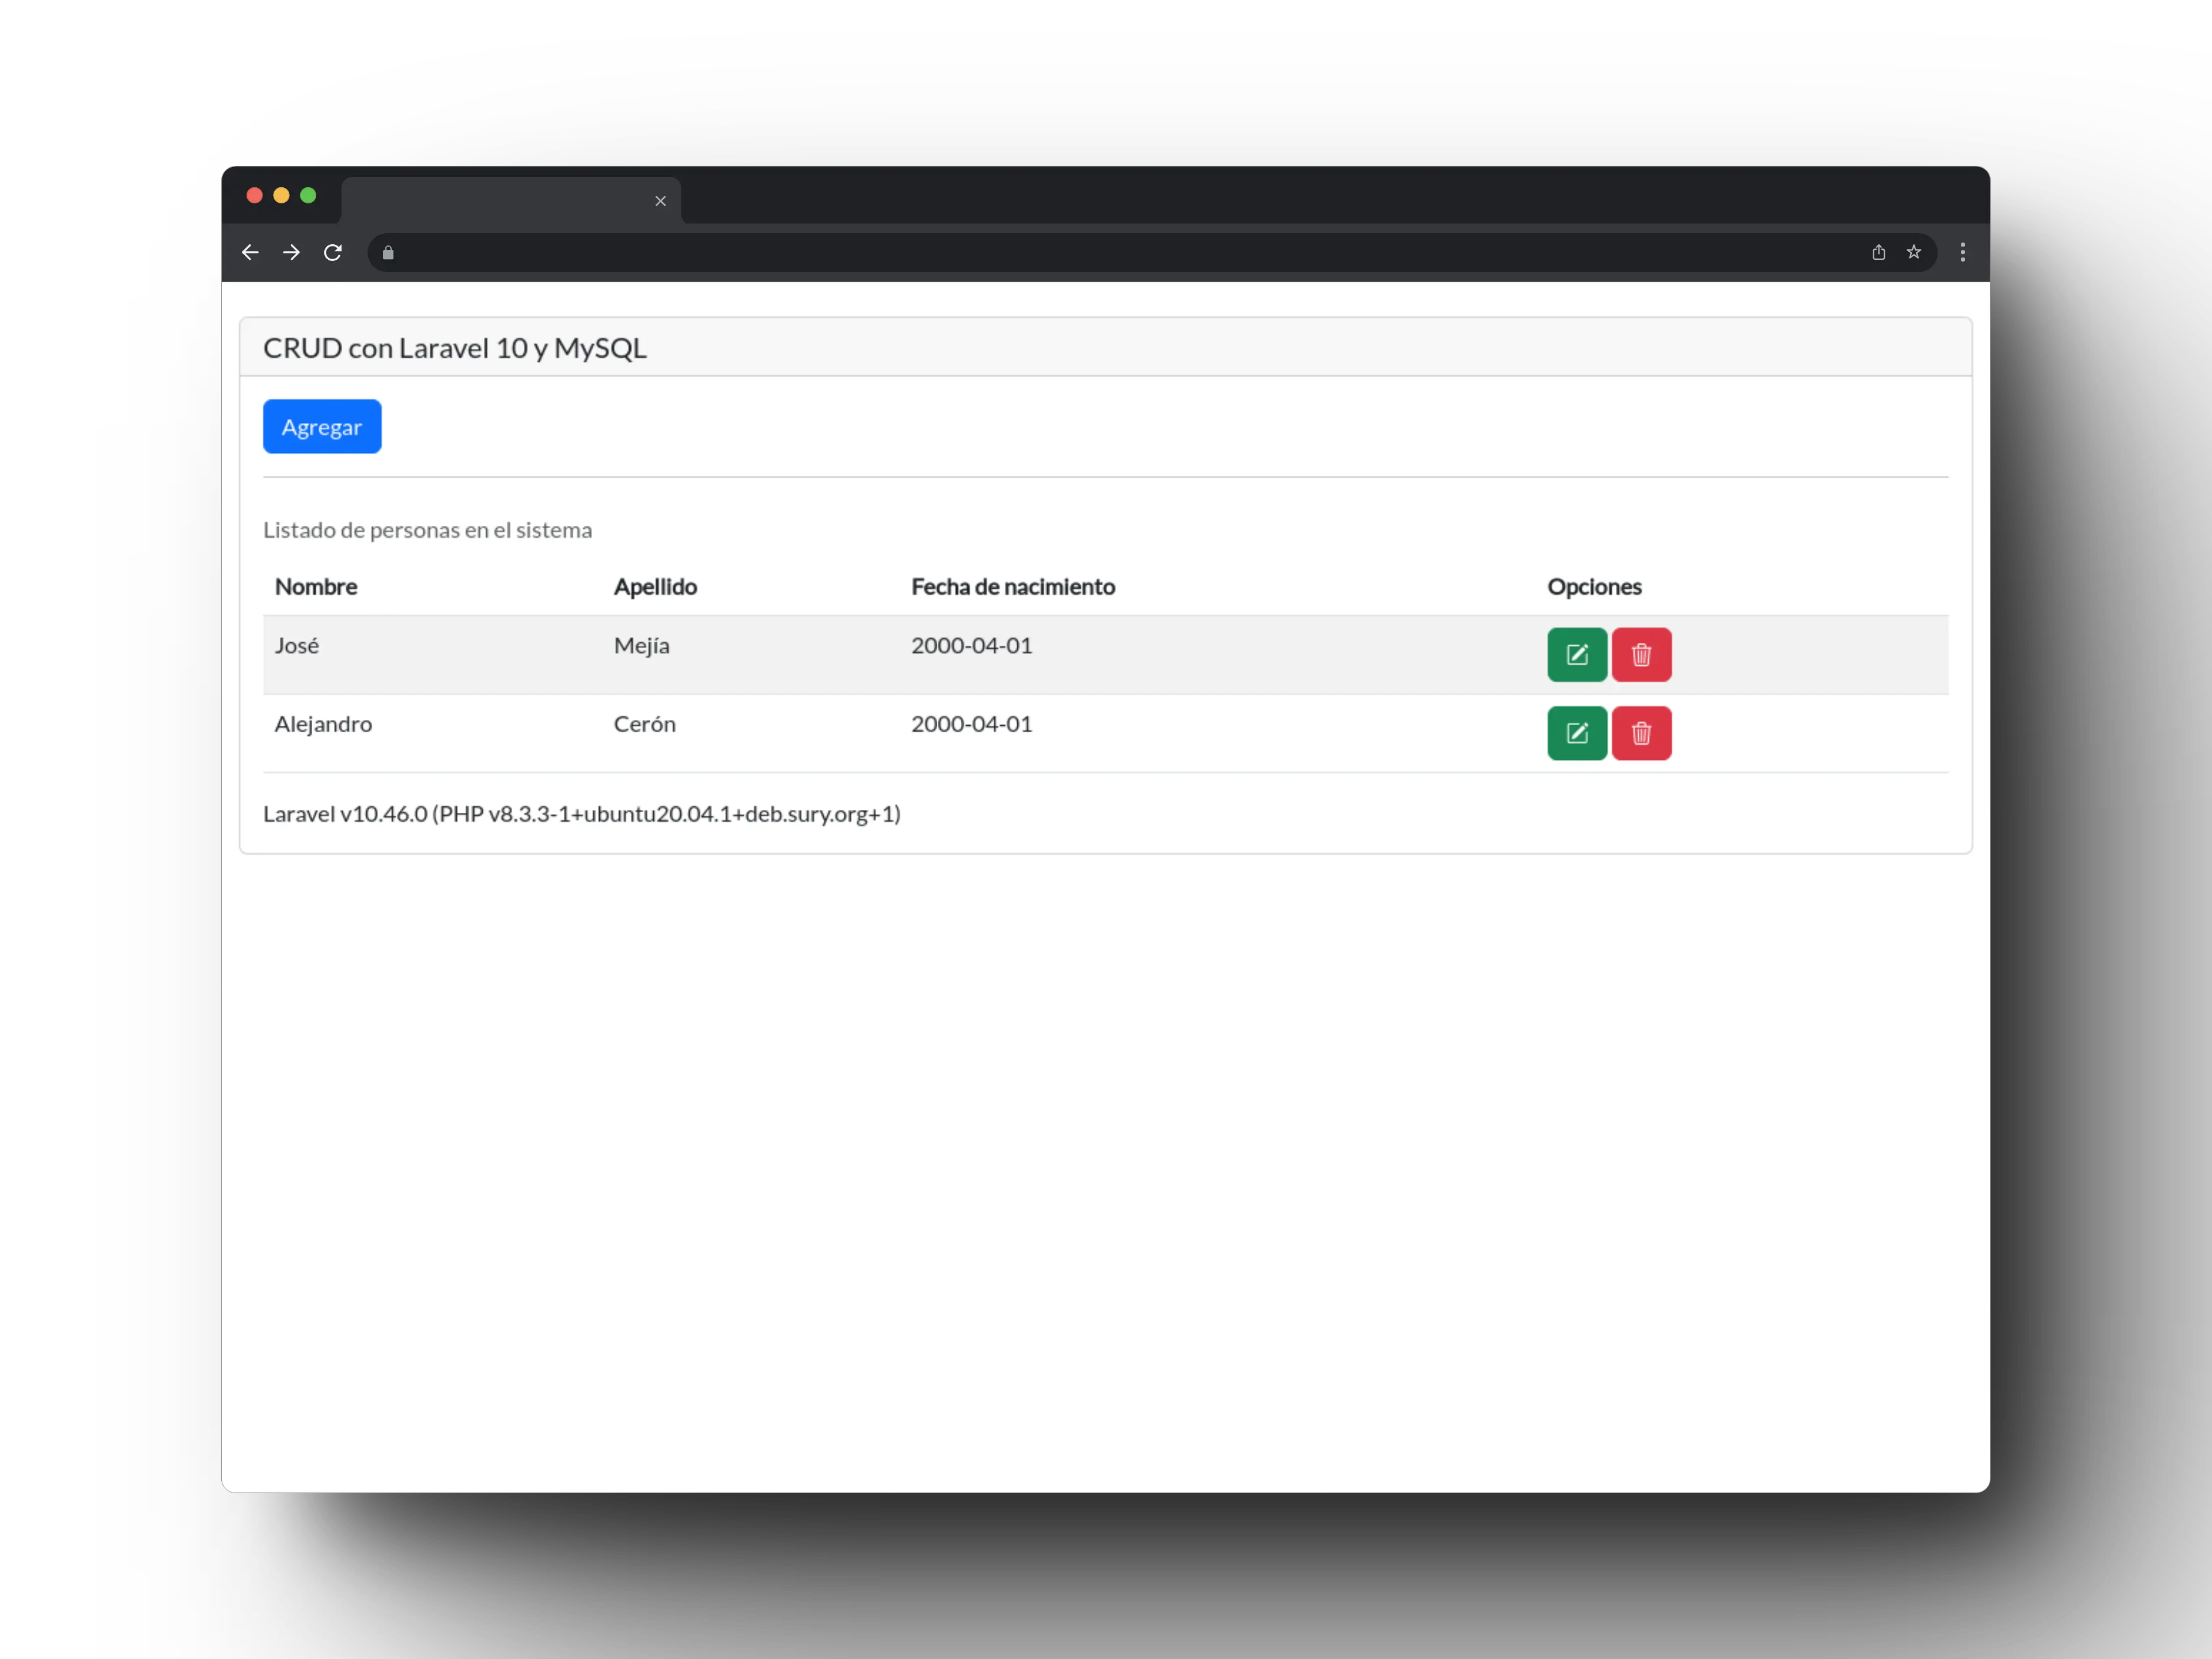
Task: View site lock information
Action: point(388,253)
